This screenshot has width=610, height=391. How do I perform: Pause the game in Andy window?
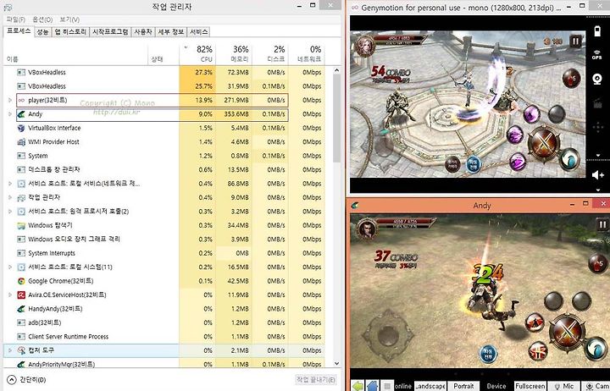602,224
